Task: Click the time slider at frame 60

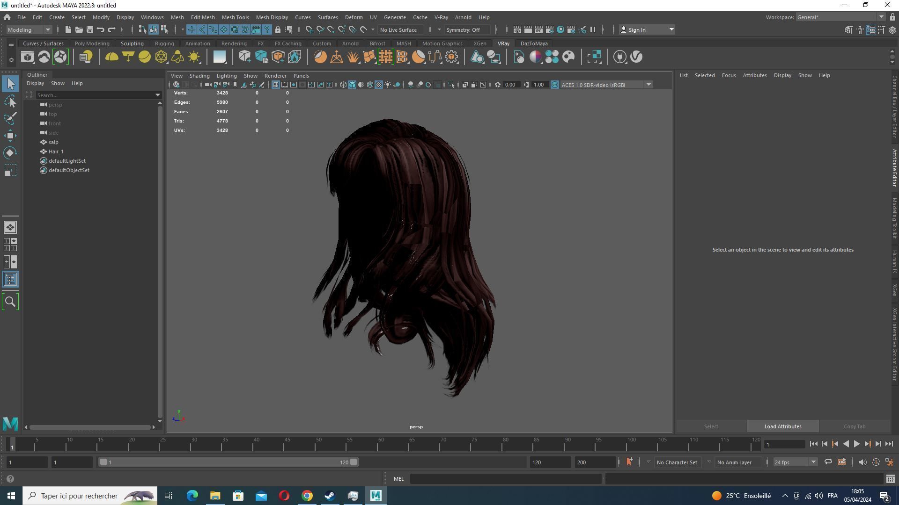Action: point(381,444)
